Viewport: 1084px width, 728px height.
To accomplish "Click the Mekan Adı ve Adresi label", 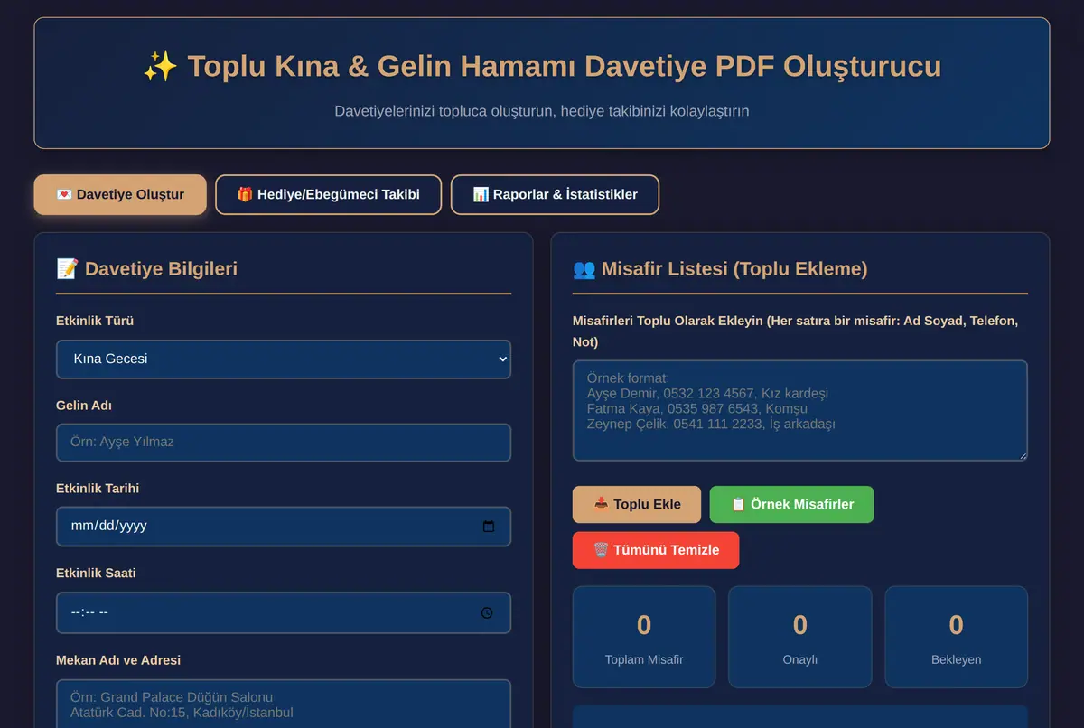I will [118, 660].
